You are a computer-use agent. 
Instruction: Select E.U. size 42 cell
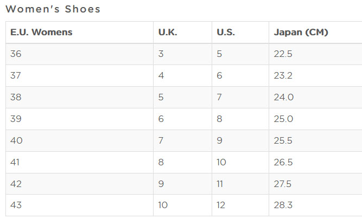coord(16,184)
